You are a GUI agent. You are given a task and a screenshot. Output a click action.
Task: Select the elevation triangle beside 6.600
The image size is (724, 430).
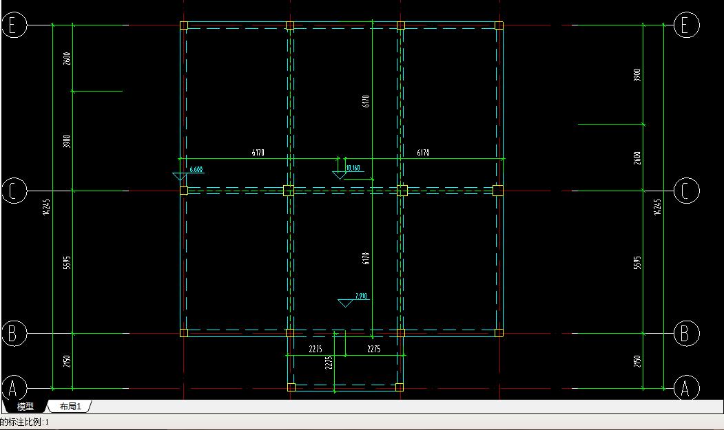(179, 177)
